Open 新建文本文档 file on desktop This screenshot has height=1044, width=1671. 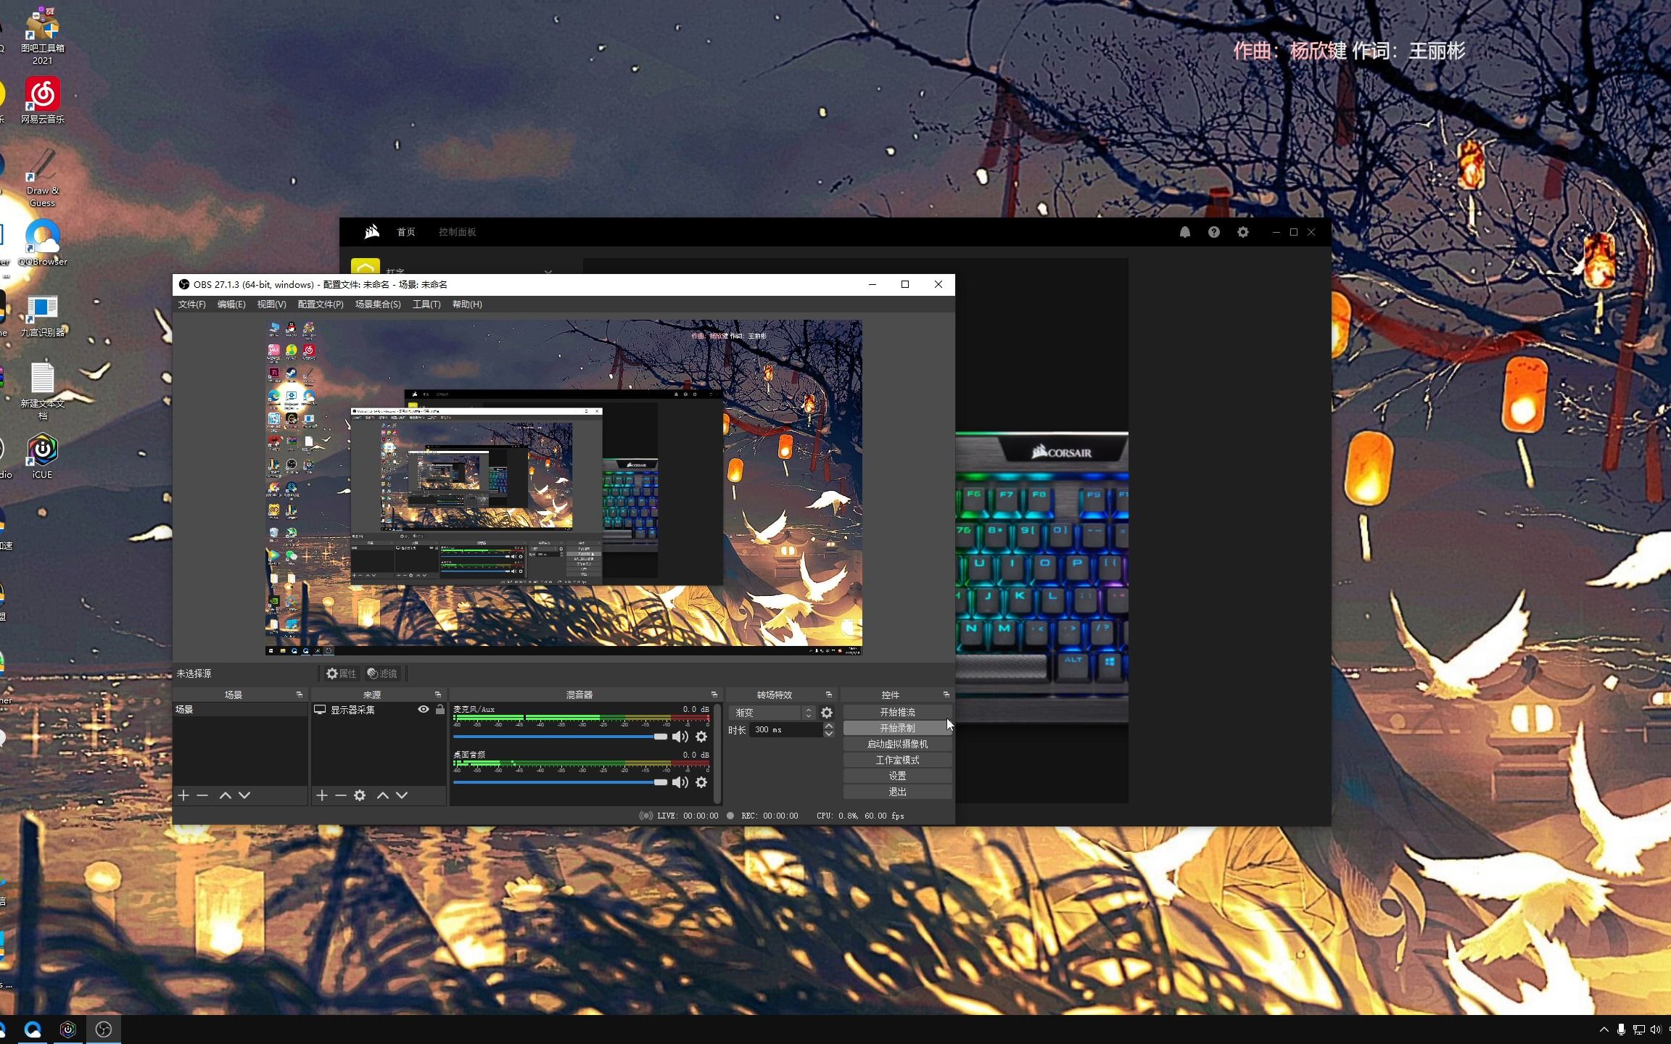coord(43,390)
